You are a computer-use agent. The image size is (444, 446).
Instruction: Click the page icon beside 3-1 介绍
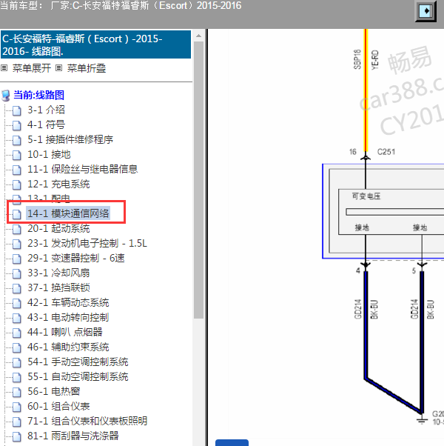(17, 110)
